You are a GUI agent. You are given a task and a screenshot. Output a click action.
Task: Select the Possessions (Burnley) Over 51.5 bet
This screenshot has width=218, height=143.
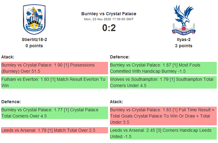coord(54,68)
